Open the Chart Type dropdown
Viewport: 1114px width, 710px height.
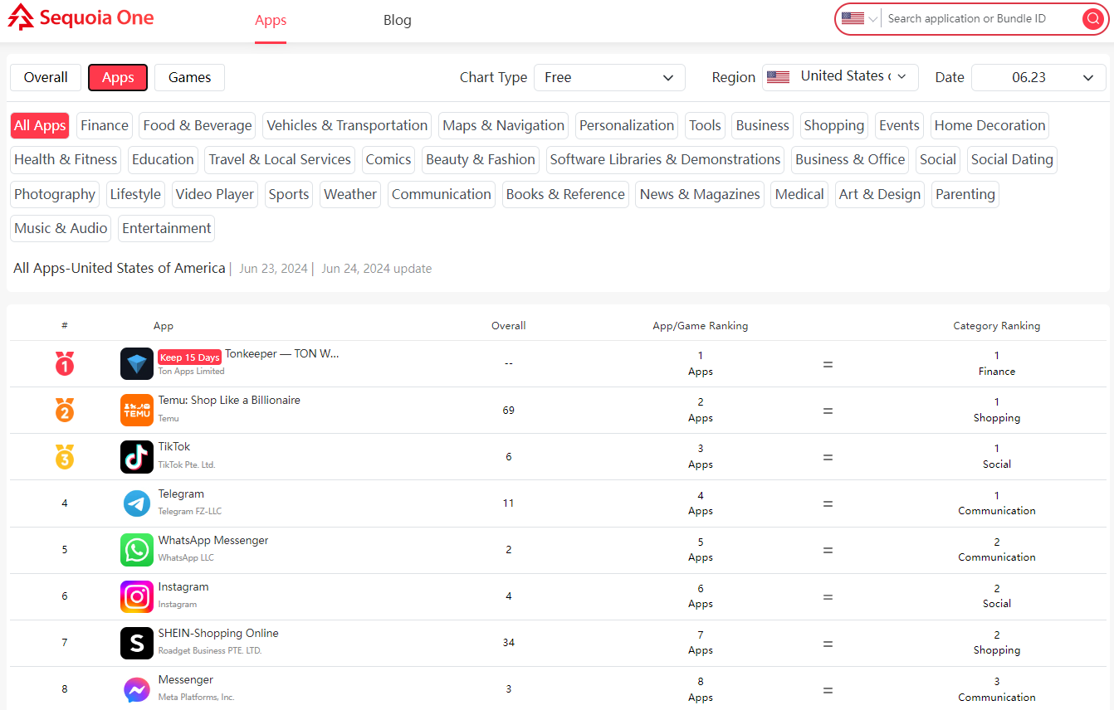pos(609,76)
